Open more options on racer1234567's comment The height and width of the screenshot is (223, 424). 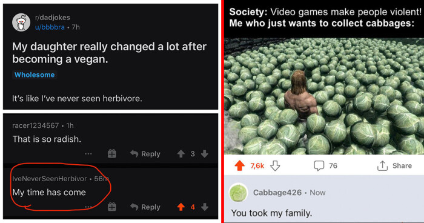tap(88, 154)
